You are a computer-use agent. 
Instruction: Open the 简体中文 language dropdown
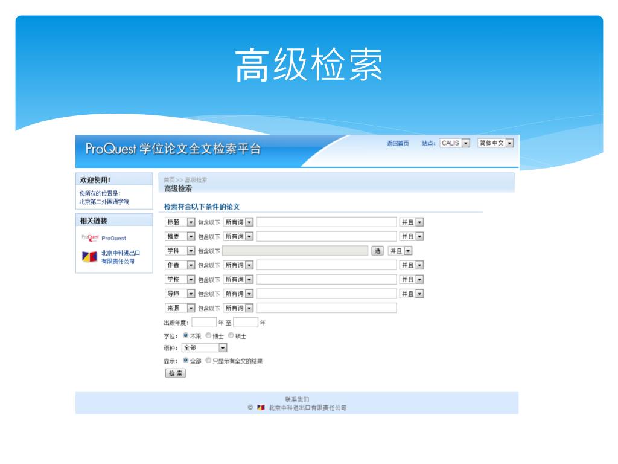click(496, 143)
